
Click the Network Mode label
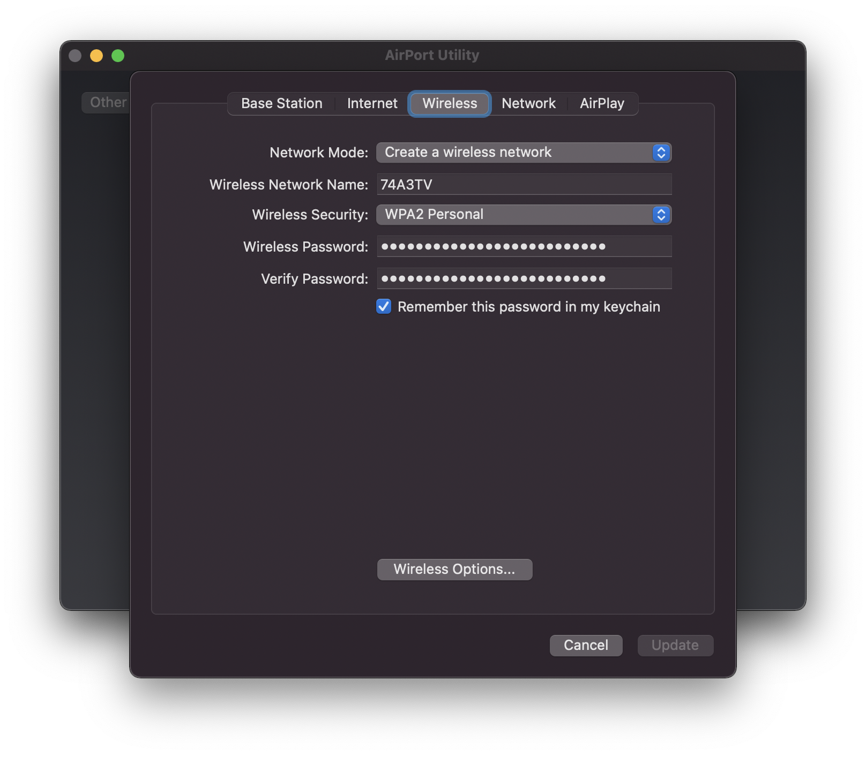(x=319, y=153)
